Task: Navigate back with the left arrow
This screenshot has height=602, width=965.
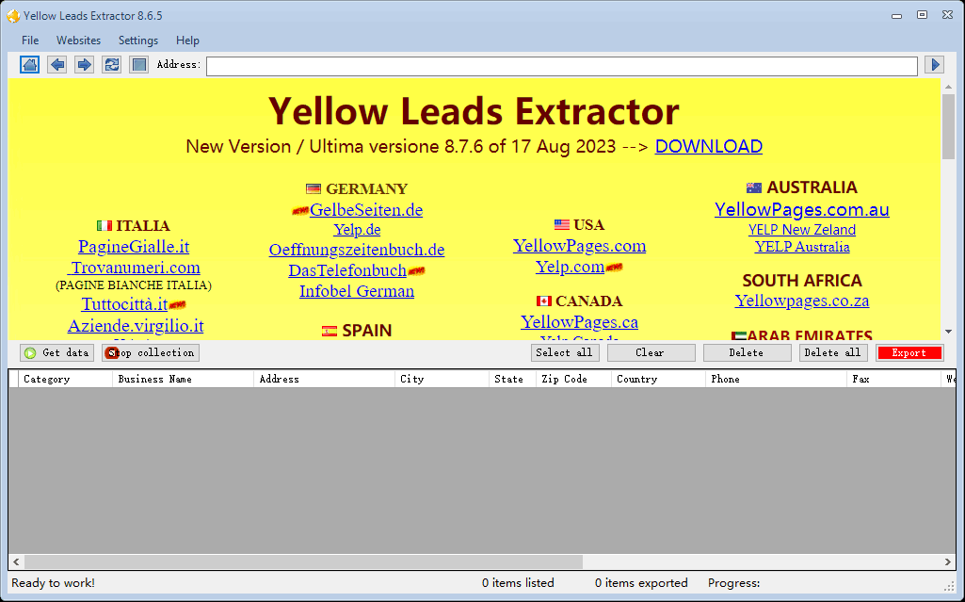Action: tap(57, 65)
